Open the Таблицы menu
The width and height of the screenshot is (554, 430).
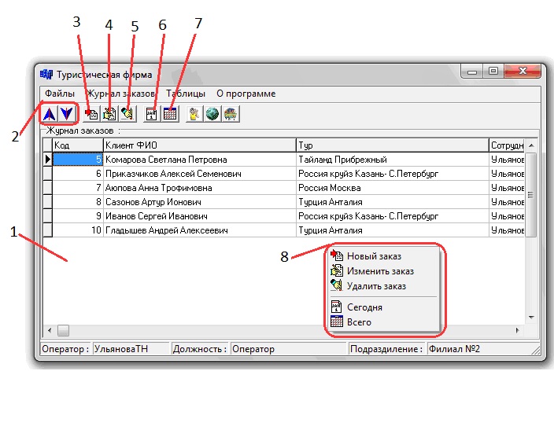pos(185,94)
